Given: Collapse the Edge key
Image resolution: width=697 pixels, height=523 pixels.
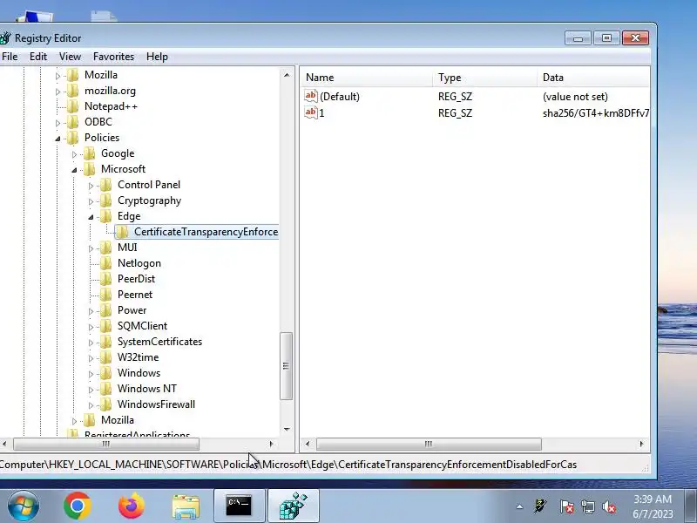Looking at the screenshot, I should click(91, 217).
